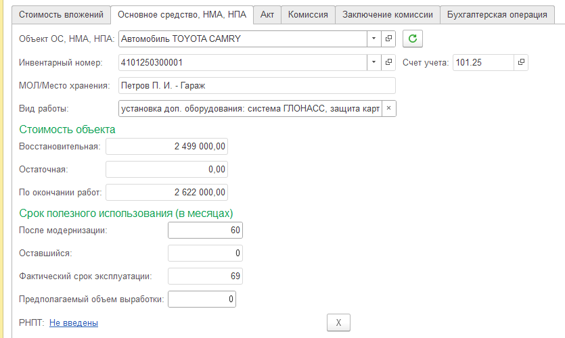565x338 pixels.
Task: Open the Акт tab
Action: point(267,15)
